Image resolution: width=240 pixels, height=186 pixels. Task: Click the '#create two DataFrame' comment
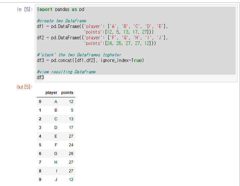[x=62, y=21]
